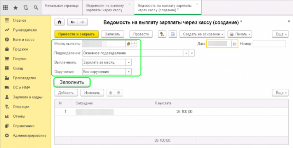Click total 26 100,00 in footer
This screenshot has width=293, height=148.
tap(162, 140)
